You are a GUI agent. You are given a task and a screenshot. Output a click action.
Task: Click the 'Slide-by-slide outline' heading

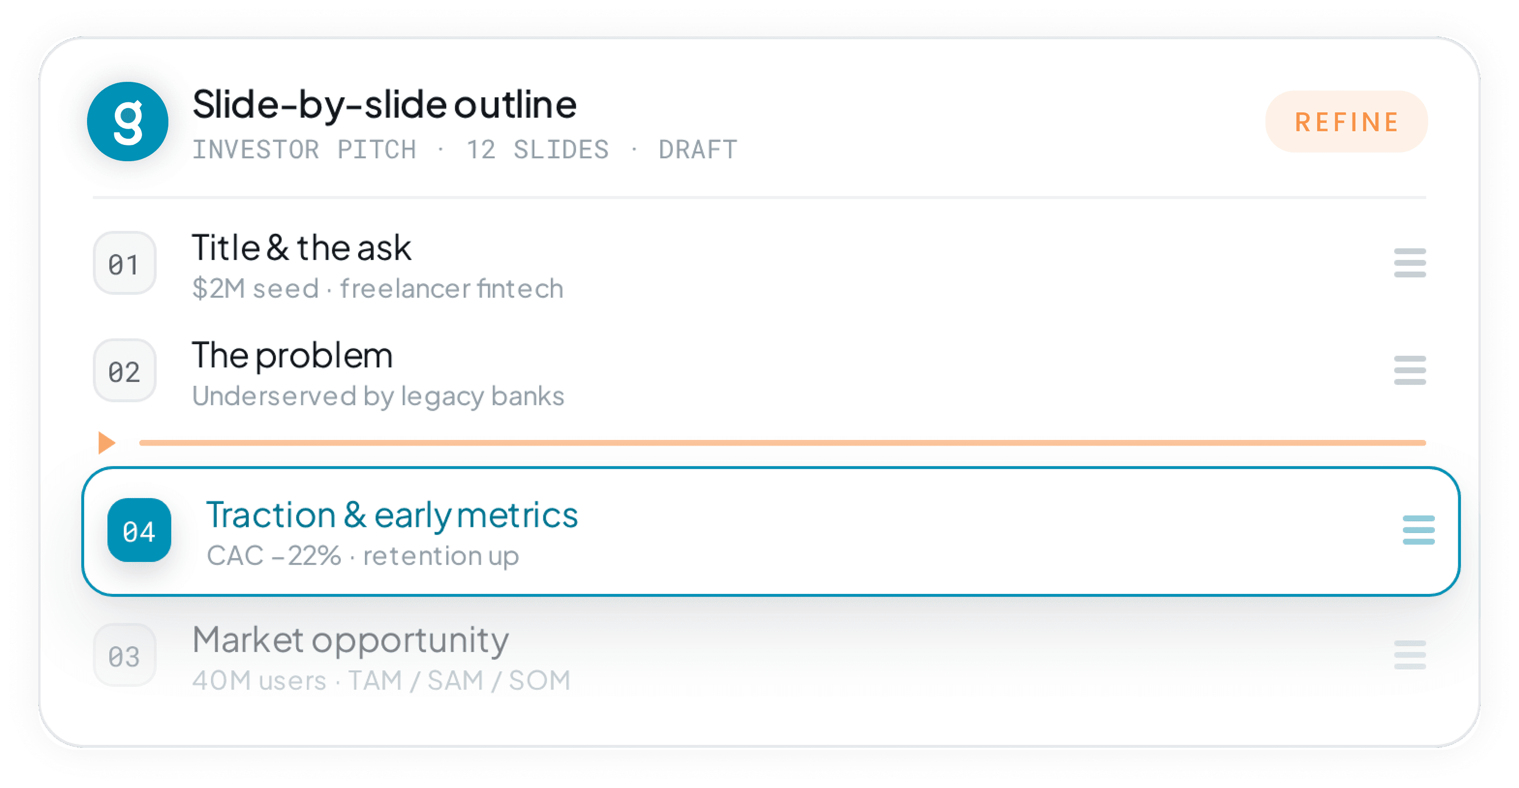(385, 104)
